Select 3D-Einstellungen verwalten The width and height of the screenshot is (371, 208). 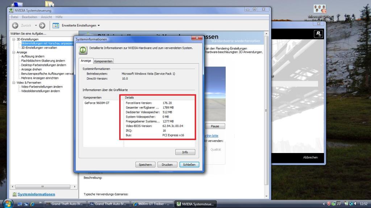(x=39, y=48)
